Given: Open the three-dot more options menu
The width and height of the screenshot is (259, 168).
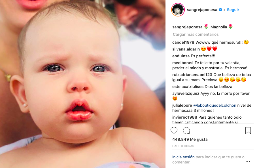Looking at the screenshot, I should (248, 161).
